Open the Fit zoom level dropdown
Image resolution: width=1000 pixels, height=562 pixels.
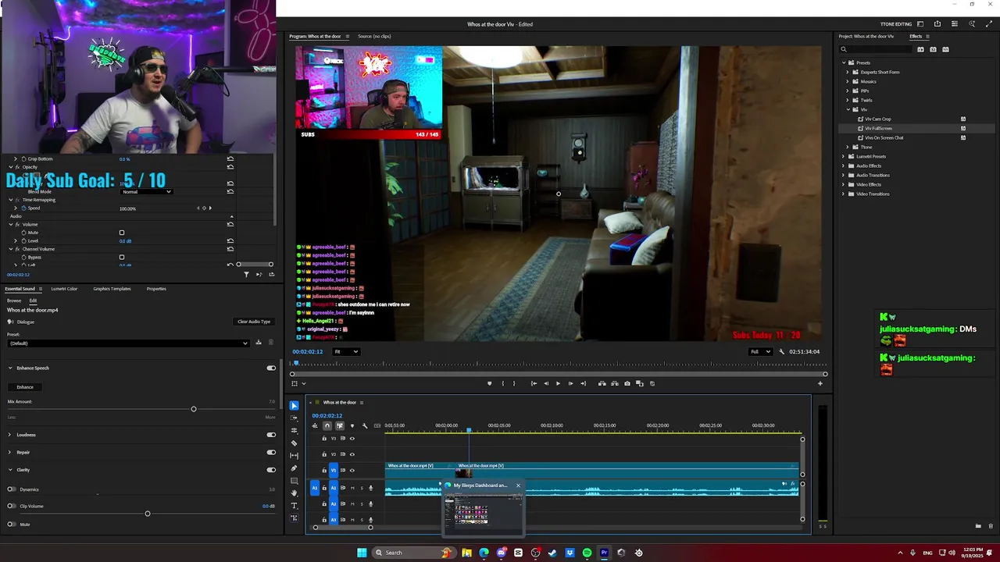pos(346,351)
